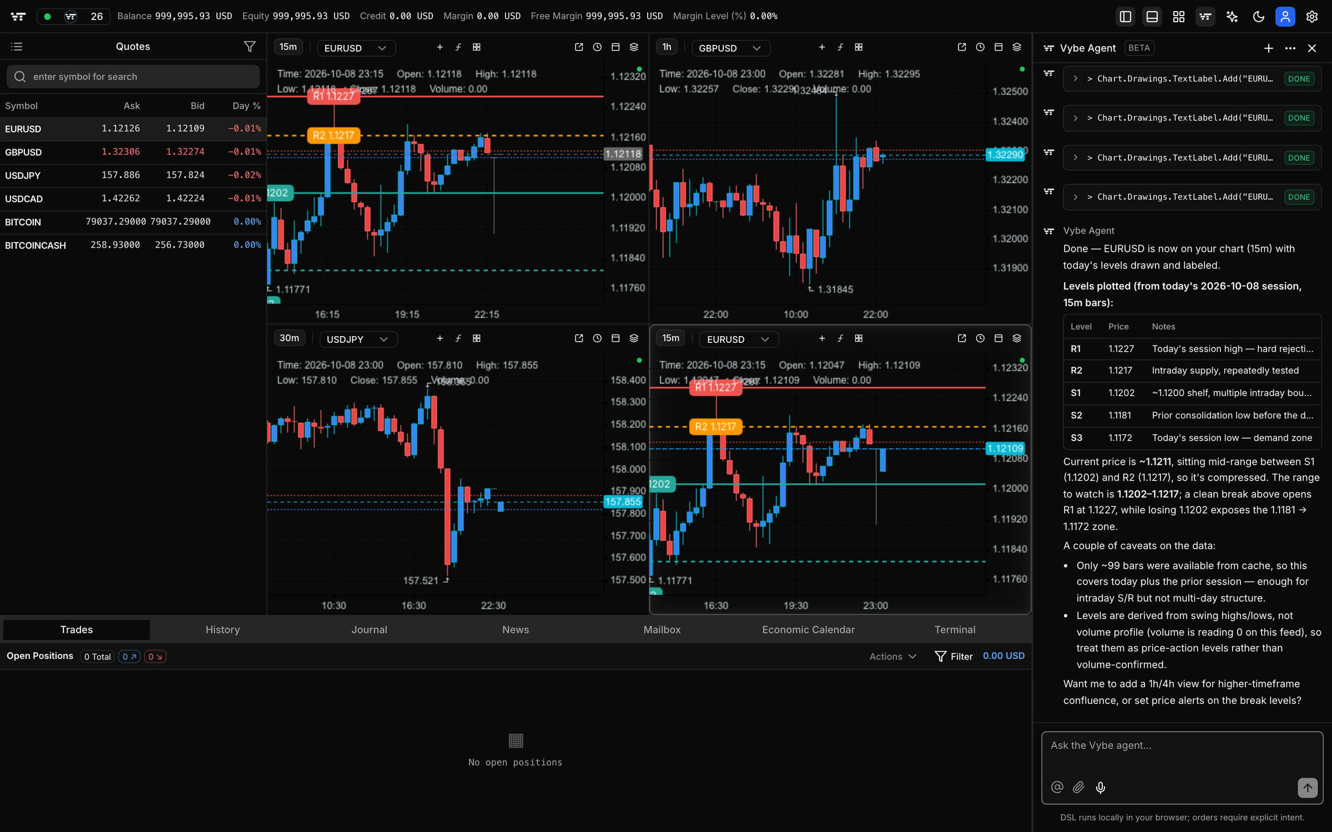The image size is (1332, 832).
Task: Click the Quotes filter funnel icon
Action: point(250,47)
